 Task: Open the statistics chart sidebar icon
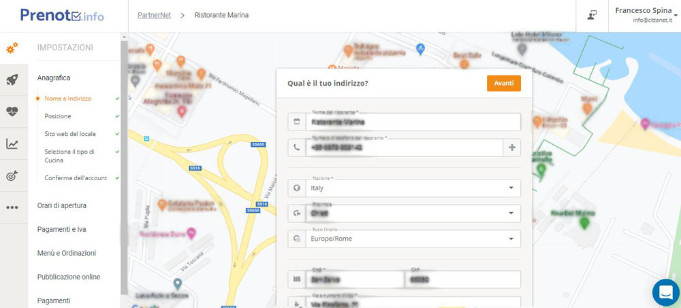coord(12,143)
